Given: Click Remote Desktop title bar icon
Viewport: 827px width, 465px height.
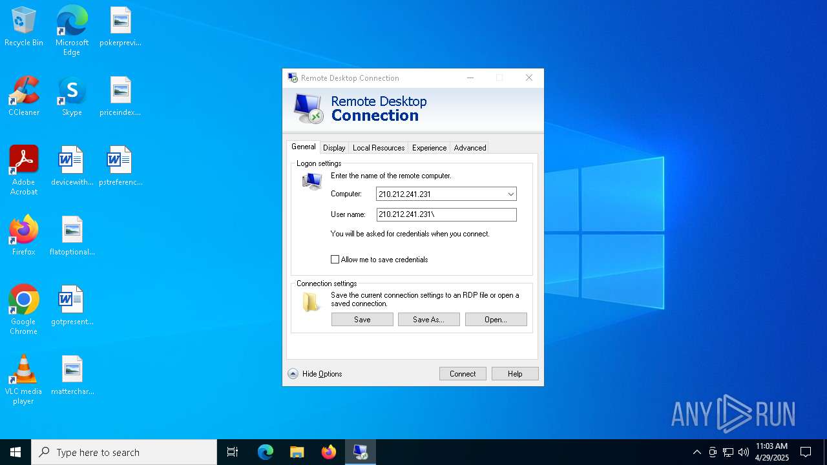Looking at the screenshot, I should (293, 77).
